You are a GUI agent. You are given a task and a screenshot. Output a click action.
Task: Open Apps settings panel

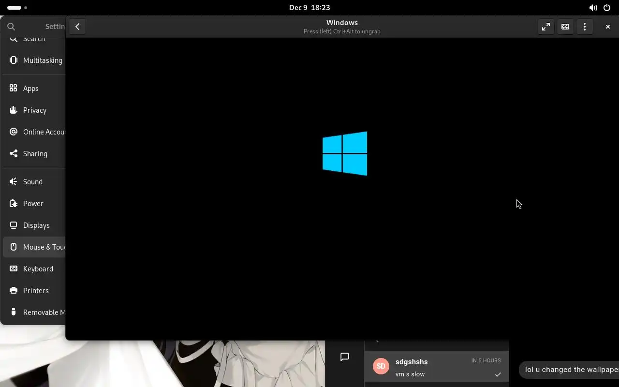tap(34, 89)
